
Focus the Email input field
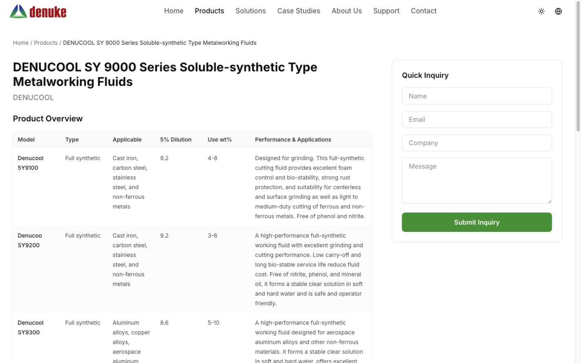(477, 119)
